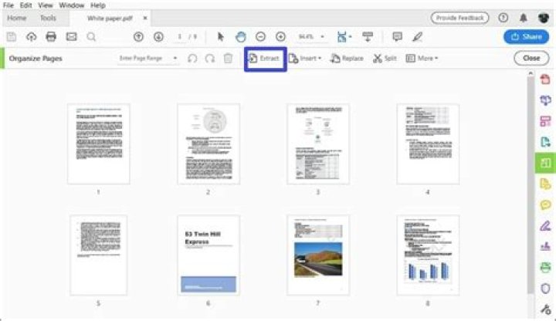The height and width of the screenshot is (321, 556).
Task: Click the scrolling mode toolbar icon
Action: pos(368,36)
